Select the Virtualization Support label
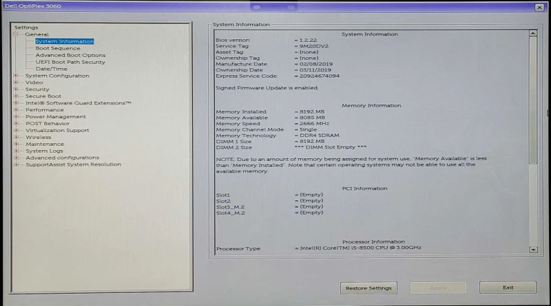The height and width of the screenshot is (306, 551). pos(57,130)
